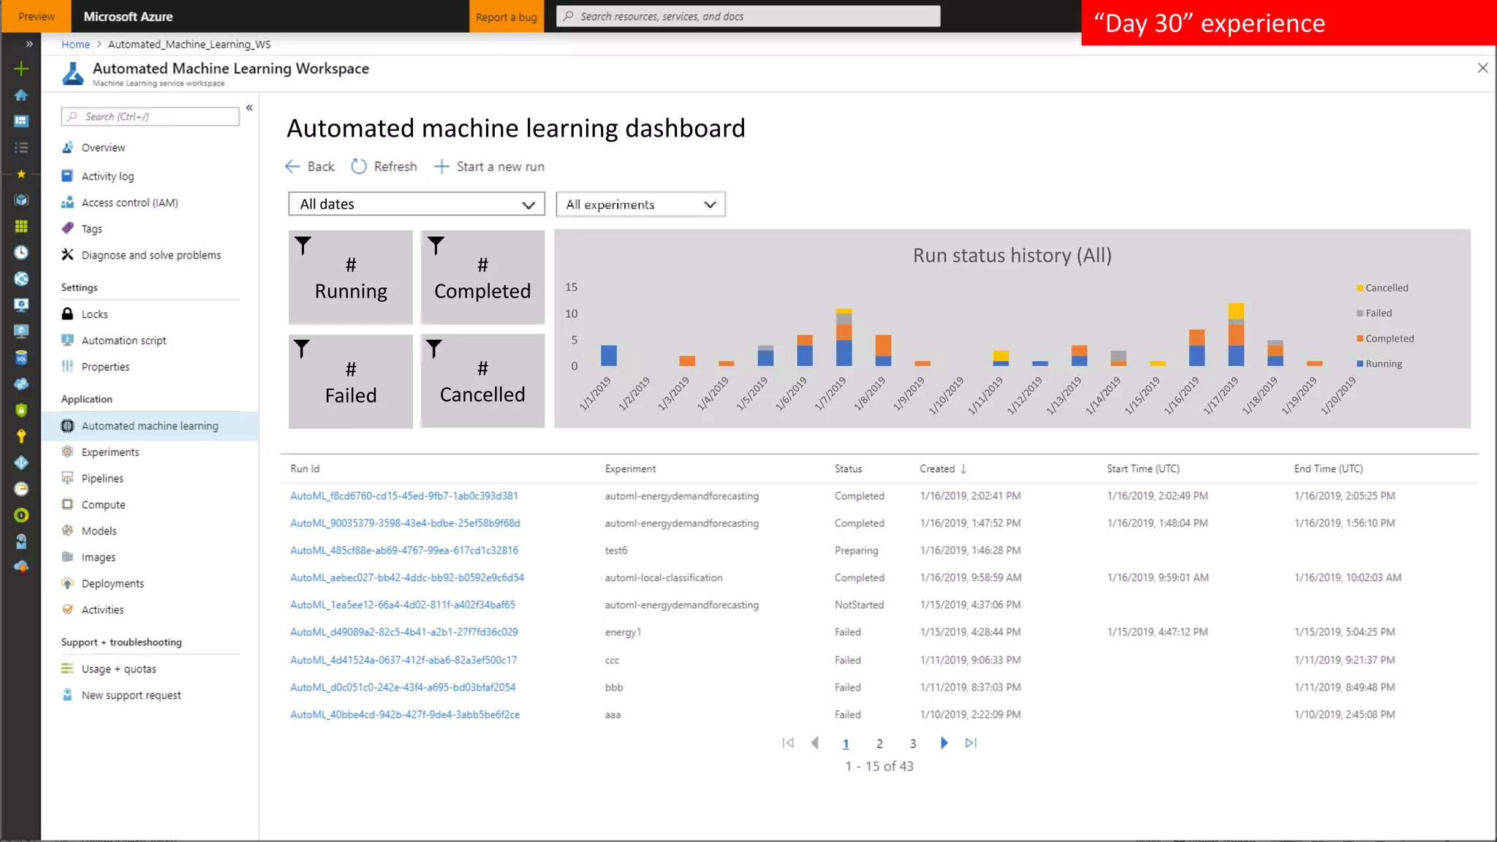Click the Back arrow button

click(310, 167)
